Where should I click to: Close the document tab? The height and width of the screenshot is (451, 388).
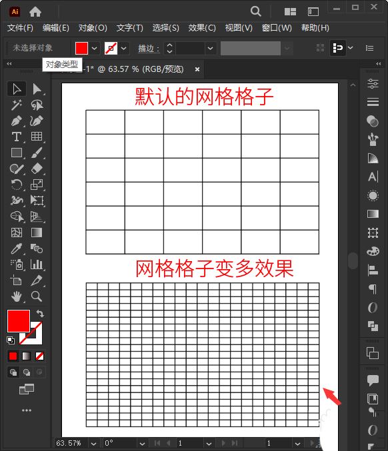click(197, 69)
